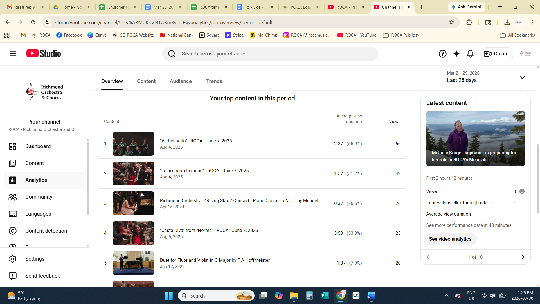Go to next Latest content item

pyautogui.click(x=523, y=257)
